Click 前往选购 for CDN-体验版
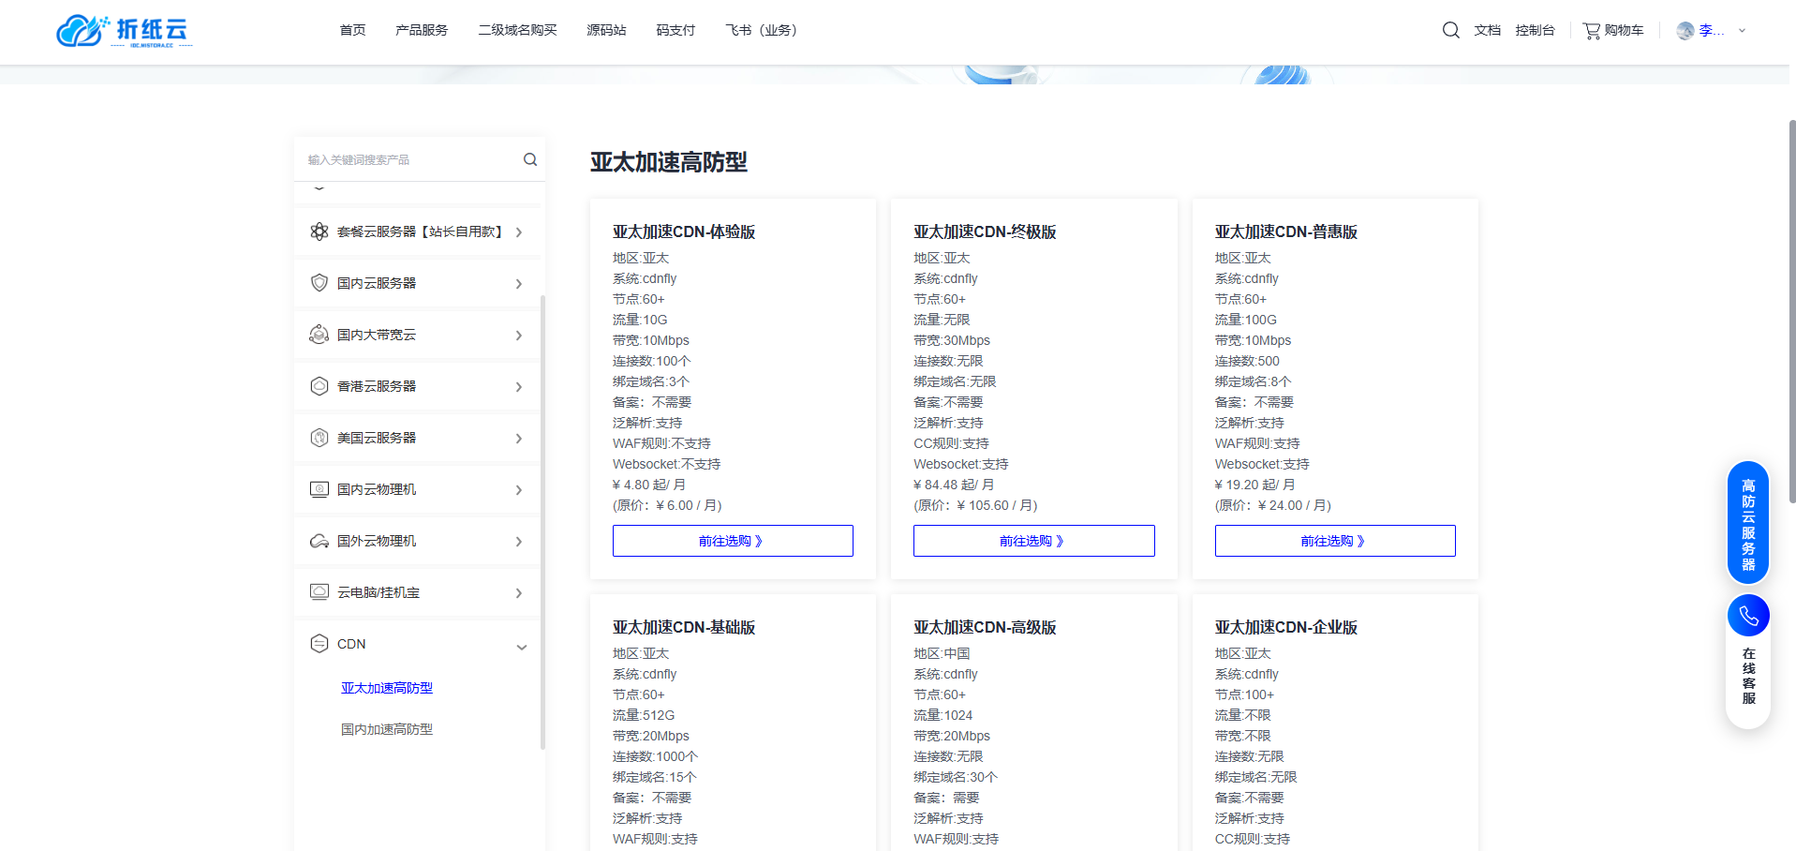Viewport: 1796px width, 851px height. (x=733, y=541)
